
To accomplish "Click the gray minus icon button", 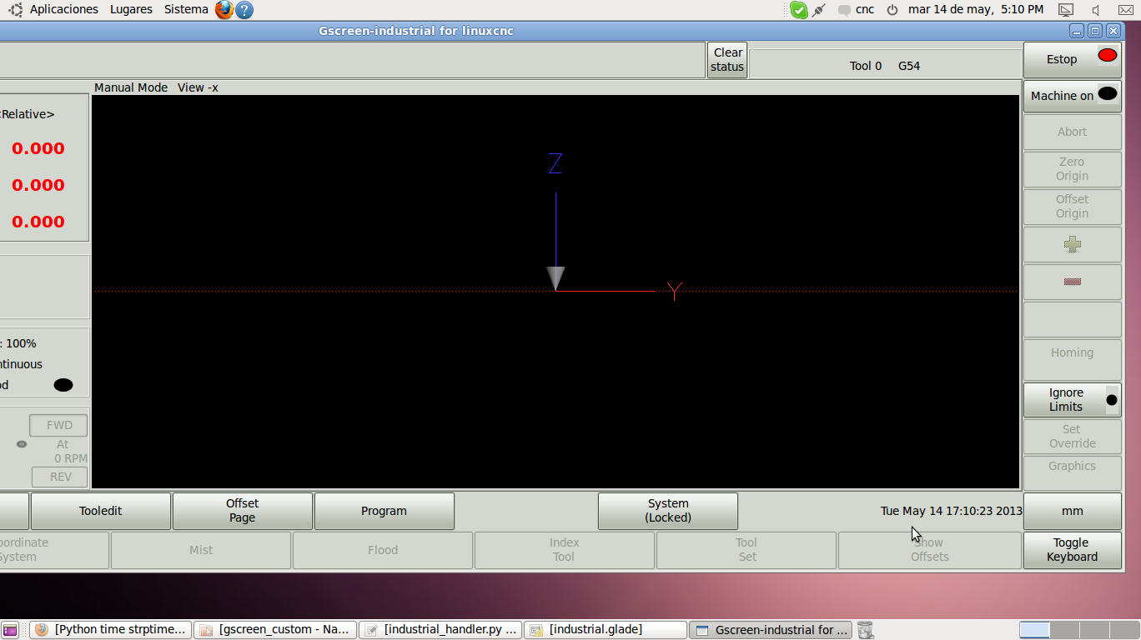I will tap(1072, 282).
